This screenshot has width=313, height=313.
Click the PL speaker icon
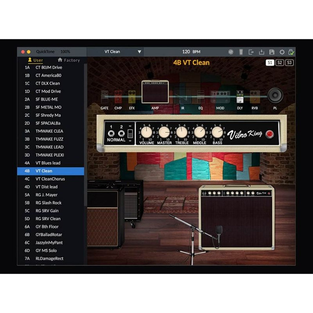(x=275, y=96)
